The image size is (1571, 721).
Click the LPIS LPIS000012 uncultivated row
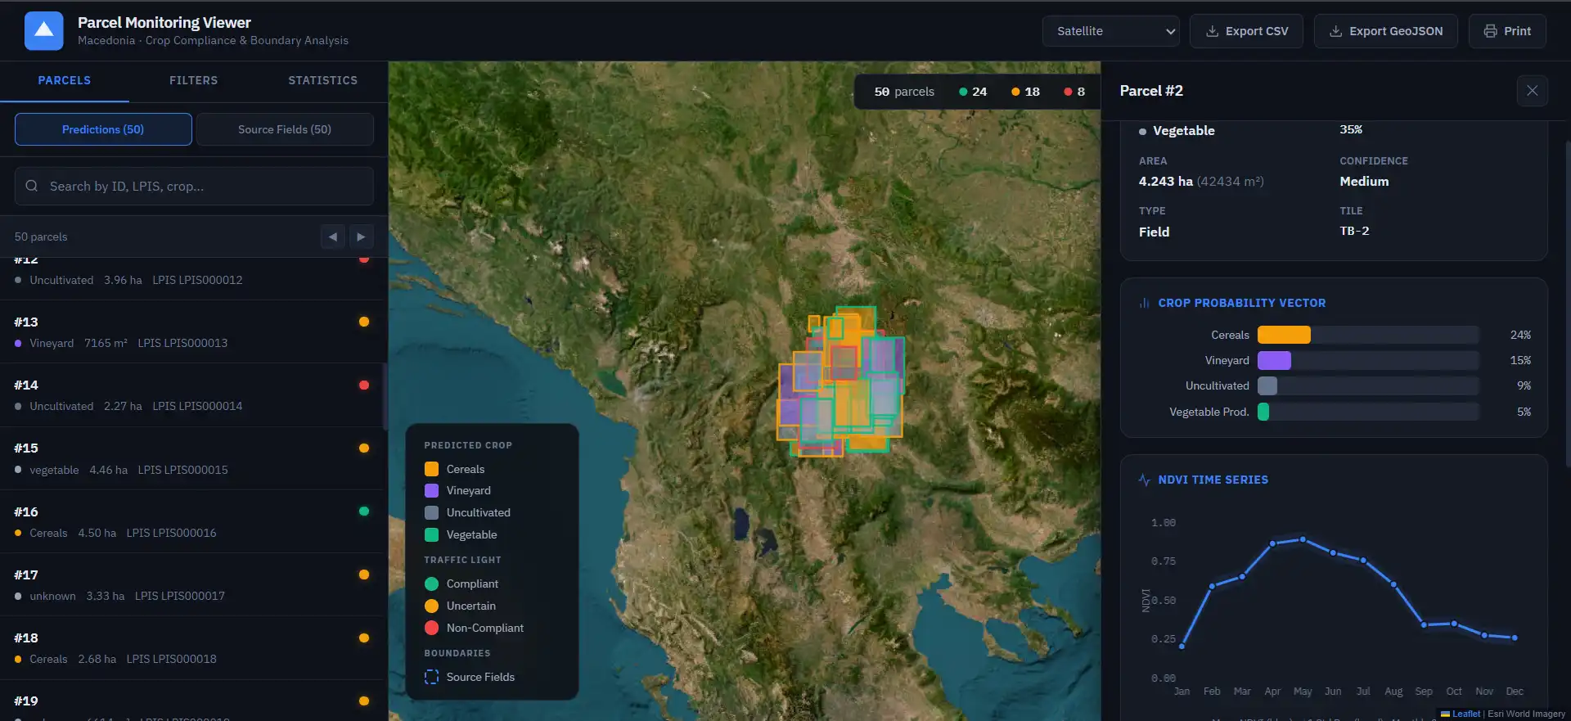(x=192, y=278)
